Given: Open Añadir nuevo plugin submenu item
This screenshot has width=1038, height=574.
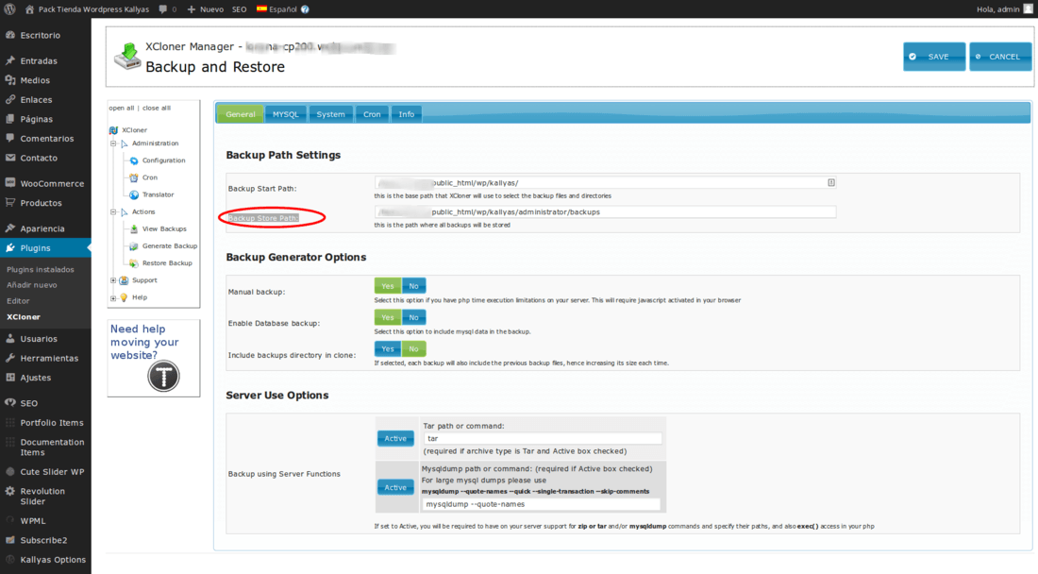Looking at the screenshot, I should (32, 285).
